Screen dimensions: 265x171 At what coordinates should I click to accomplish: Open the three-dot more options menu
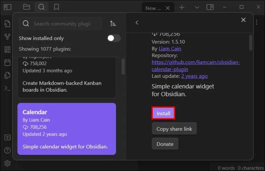click(257, 22)
